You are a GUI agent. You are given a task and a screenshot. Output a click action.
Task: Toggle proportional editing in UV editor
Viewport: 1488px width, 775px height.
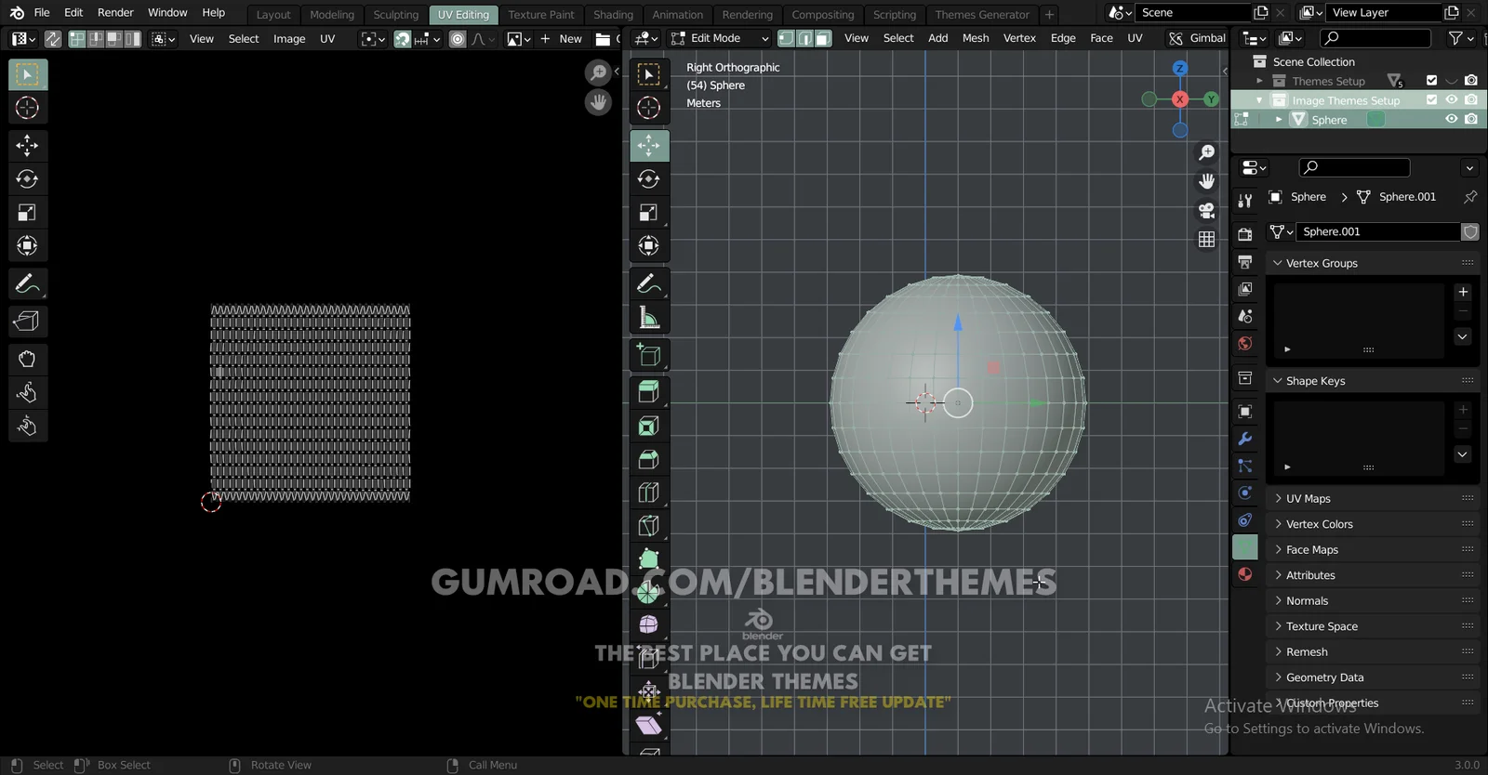tap(458, 39)
